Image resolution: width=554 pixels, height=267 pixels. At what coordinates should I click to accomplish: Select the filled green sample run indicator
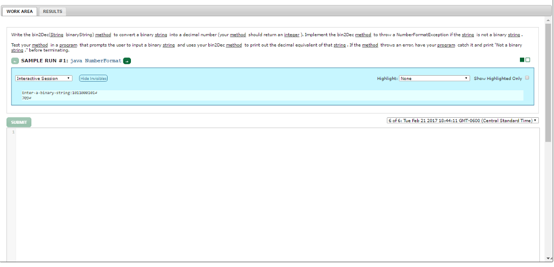[522, 60]
